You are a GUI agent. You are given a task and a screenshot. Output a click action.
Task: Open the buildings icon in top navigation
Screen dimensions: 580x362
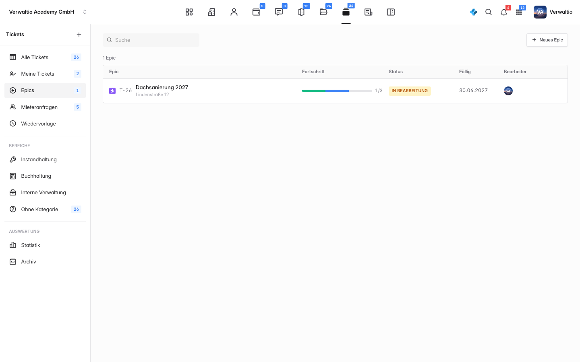(x=211, y=12)
